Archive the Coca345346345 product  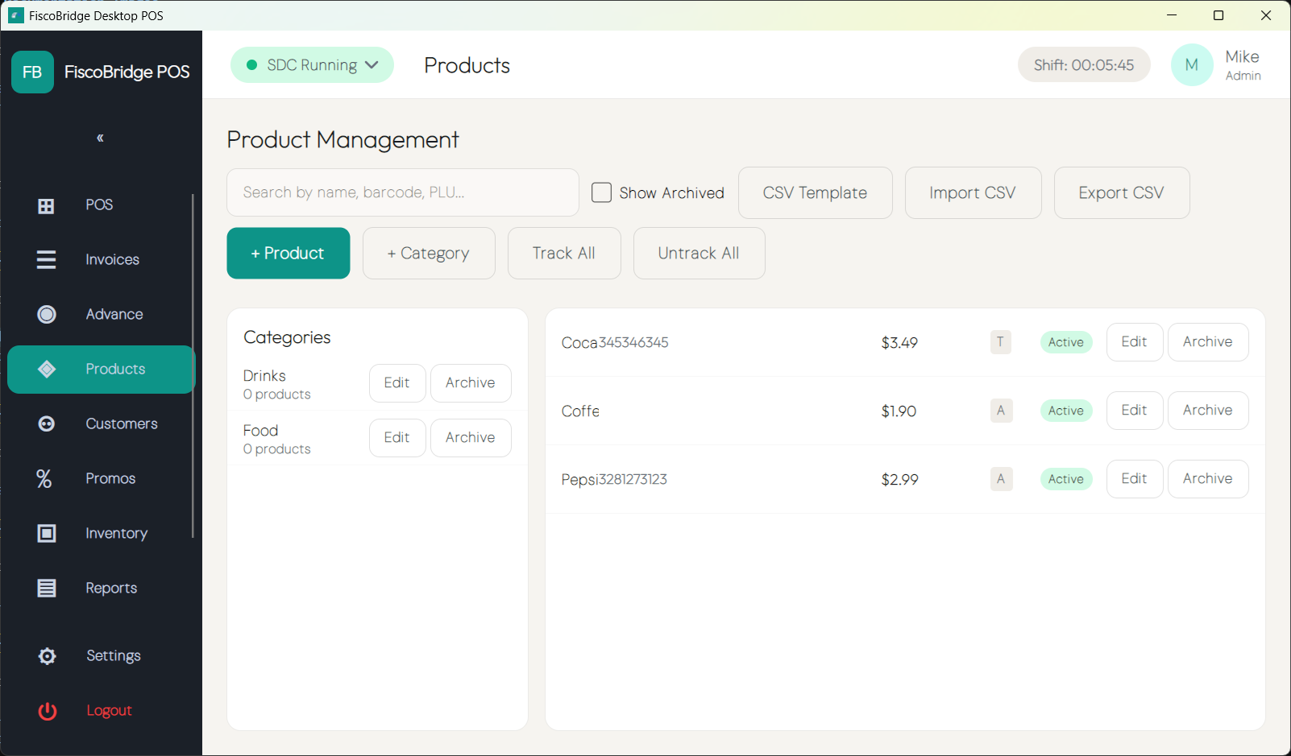point(1208,342)
